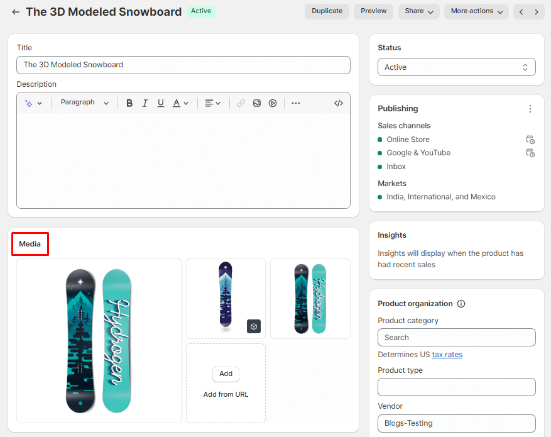Open the Share menu
Viewport: 551px width, 437px height.
419,11
